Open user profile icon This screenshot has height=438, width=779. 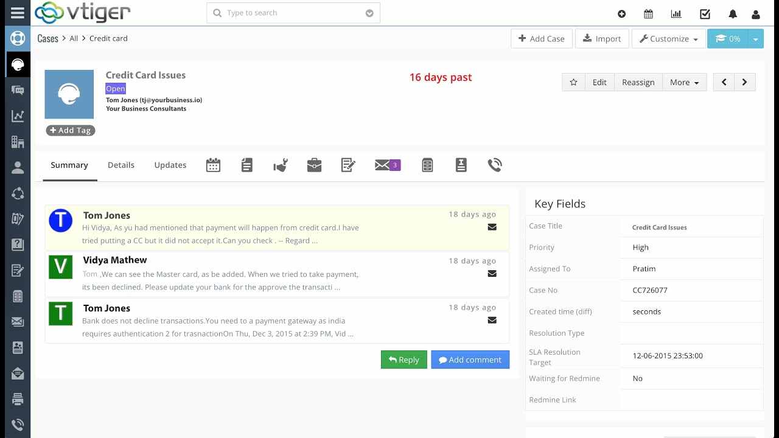coord(756,14)
